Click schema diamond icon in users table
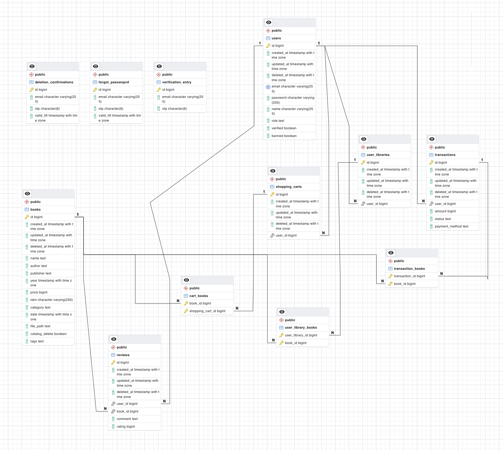503x451 pixels. [268, 31]
